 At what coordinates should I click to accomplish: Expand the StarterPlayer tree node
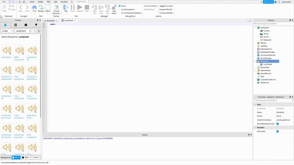[255, 71]
